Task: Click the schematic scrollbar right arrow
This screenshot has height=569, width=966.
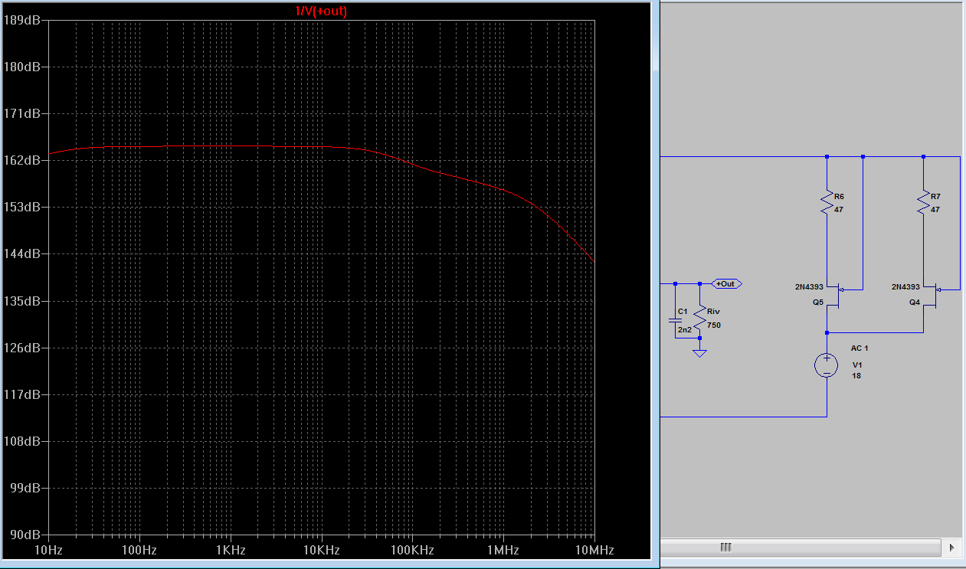Action: point(952,548)
